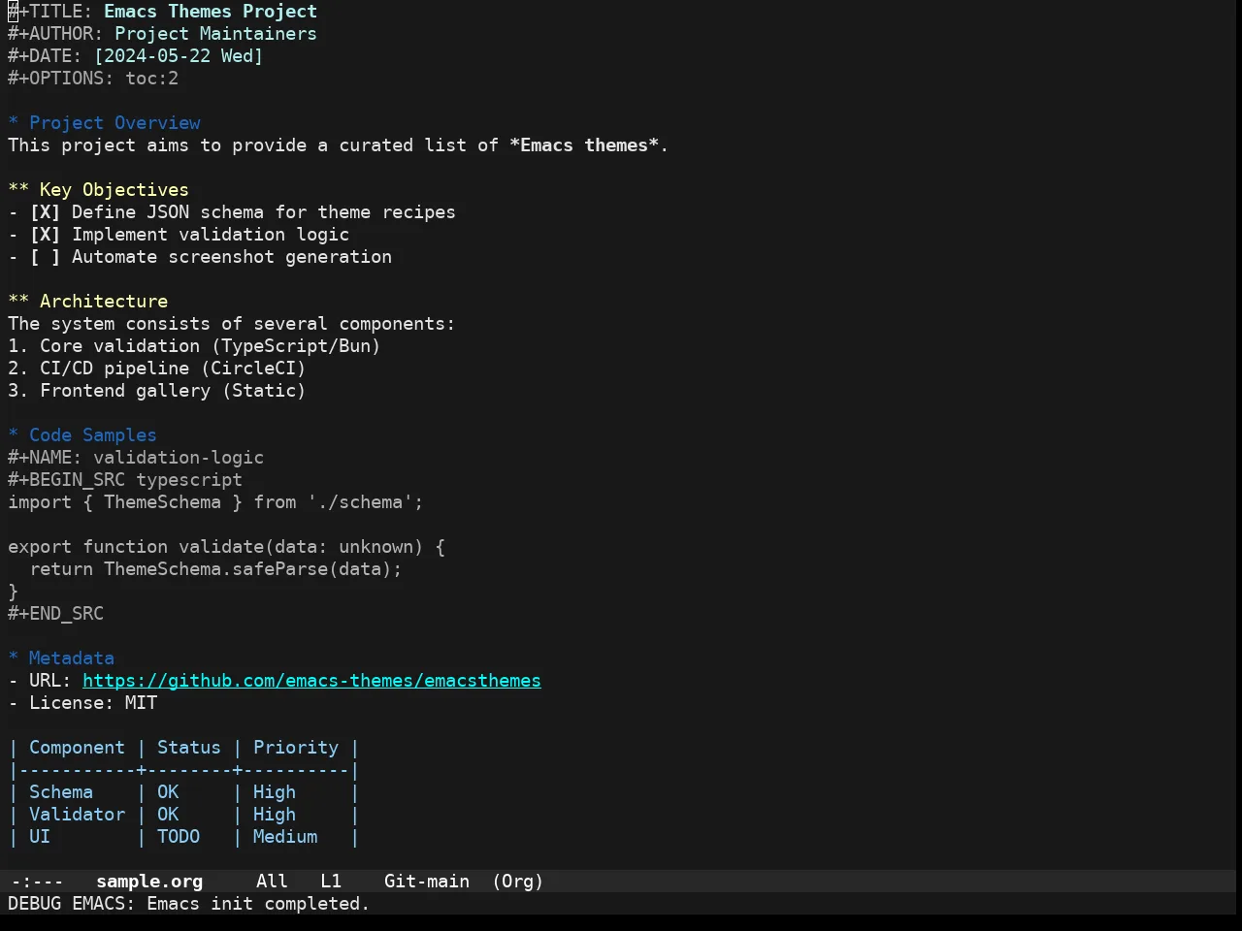Click the 'Architecture' heading text

click(104, 302)
